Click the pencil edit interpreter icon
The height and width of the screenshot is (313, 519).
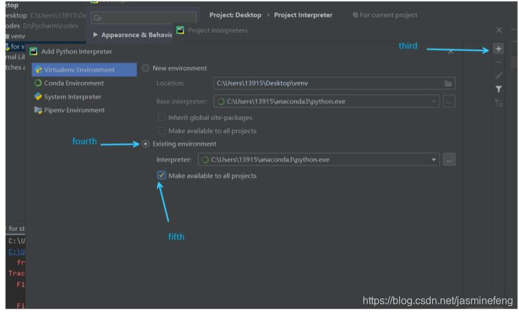[x=498, y=76]
